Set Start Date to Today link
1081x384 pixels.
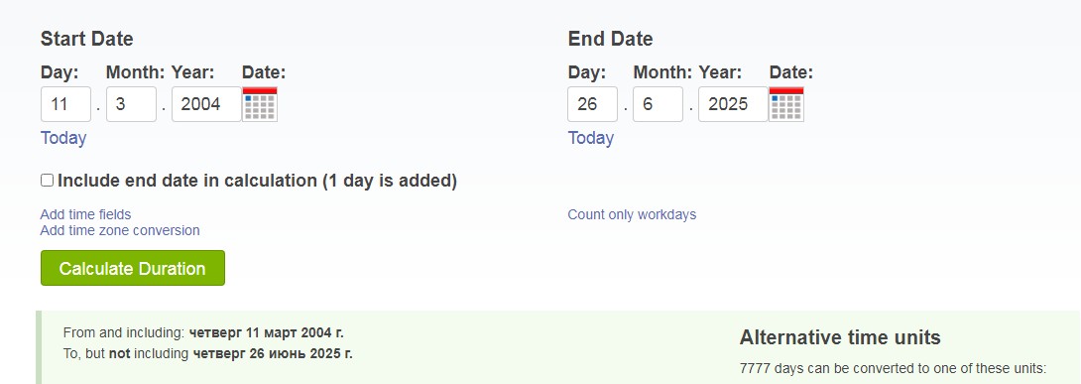[63, 138]
